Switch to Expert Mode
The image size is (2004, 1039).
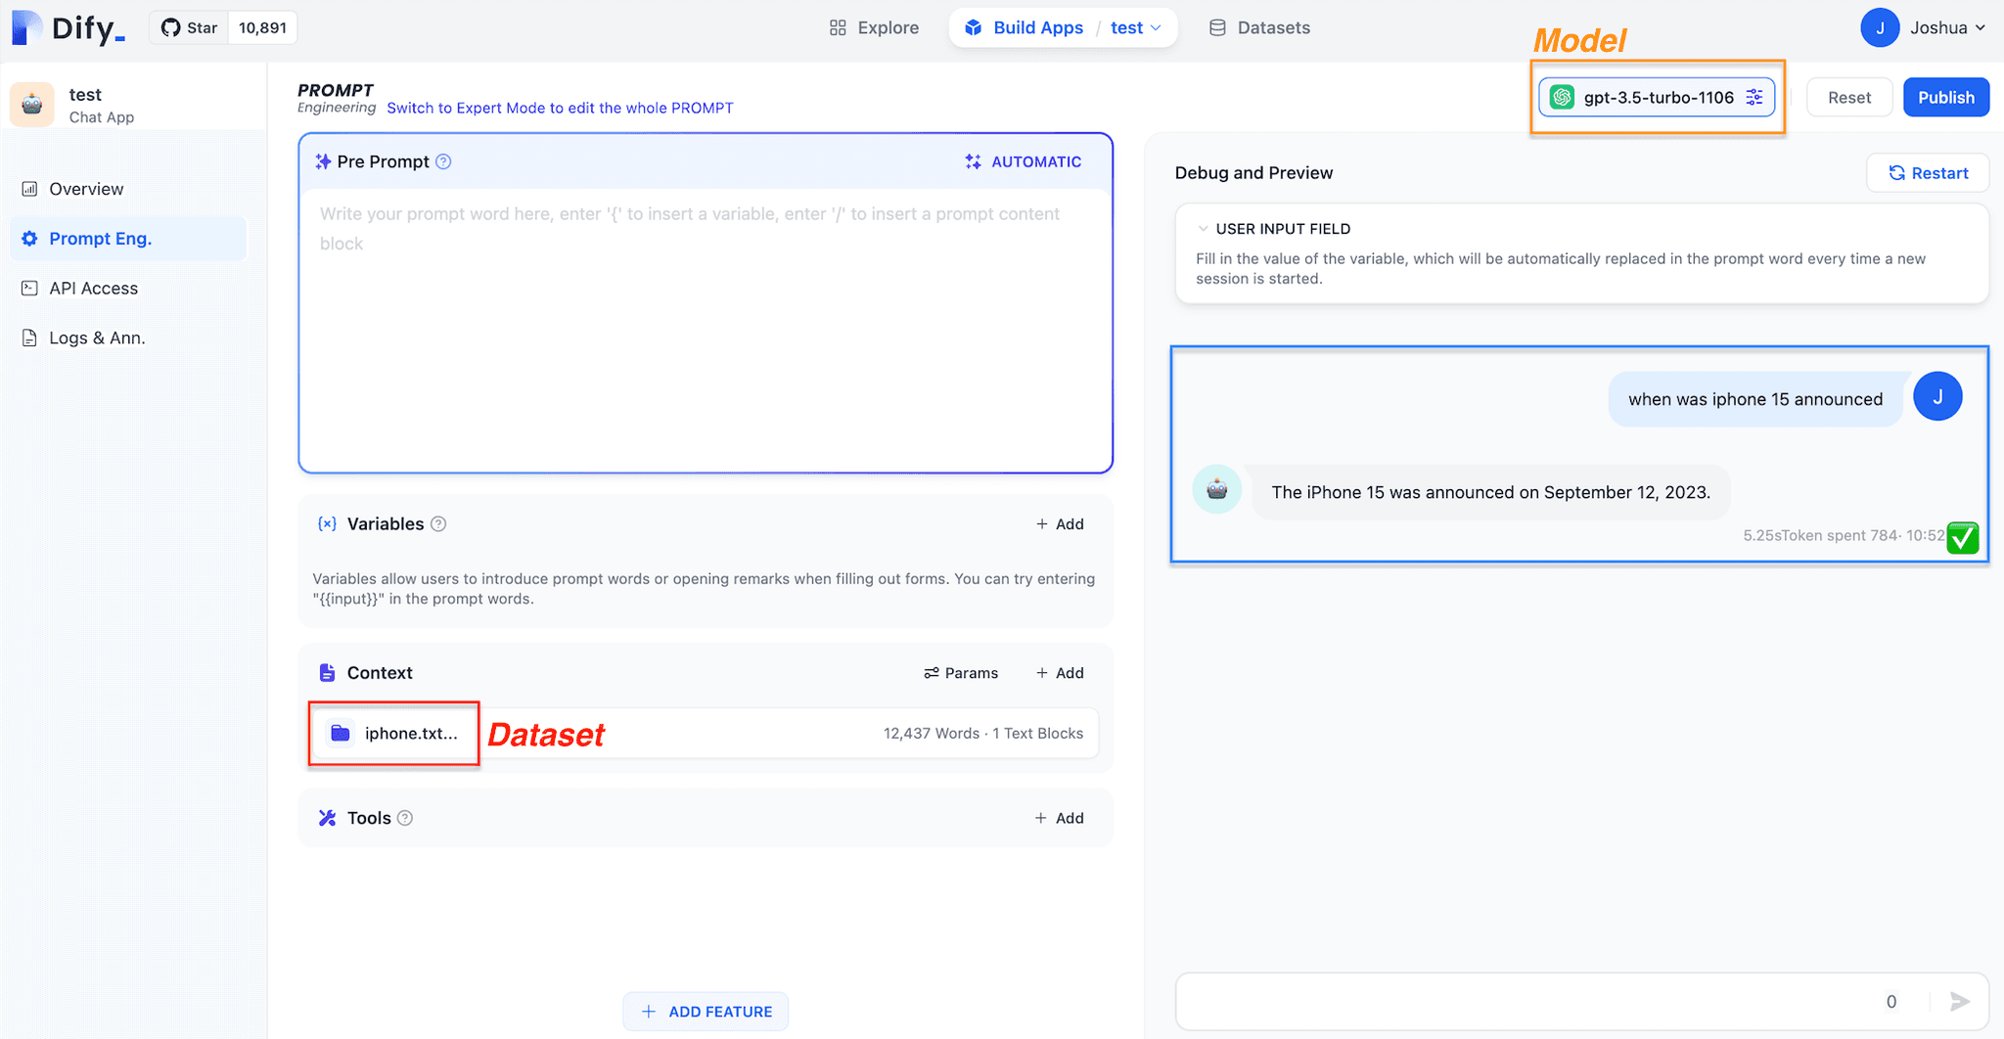click(560, 108)
